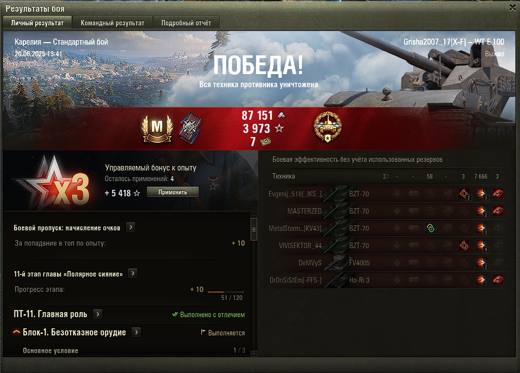This screenshot has height=373, width=520.
Task: Click the scroll down arrow in left panel
Action: coord(254,354)
